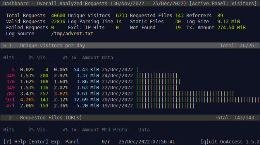
Task: Click the 22/Dec/2022 visitors row date
Action: [117, 88]
